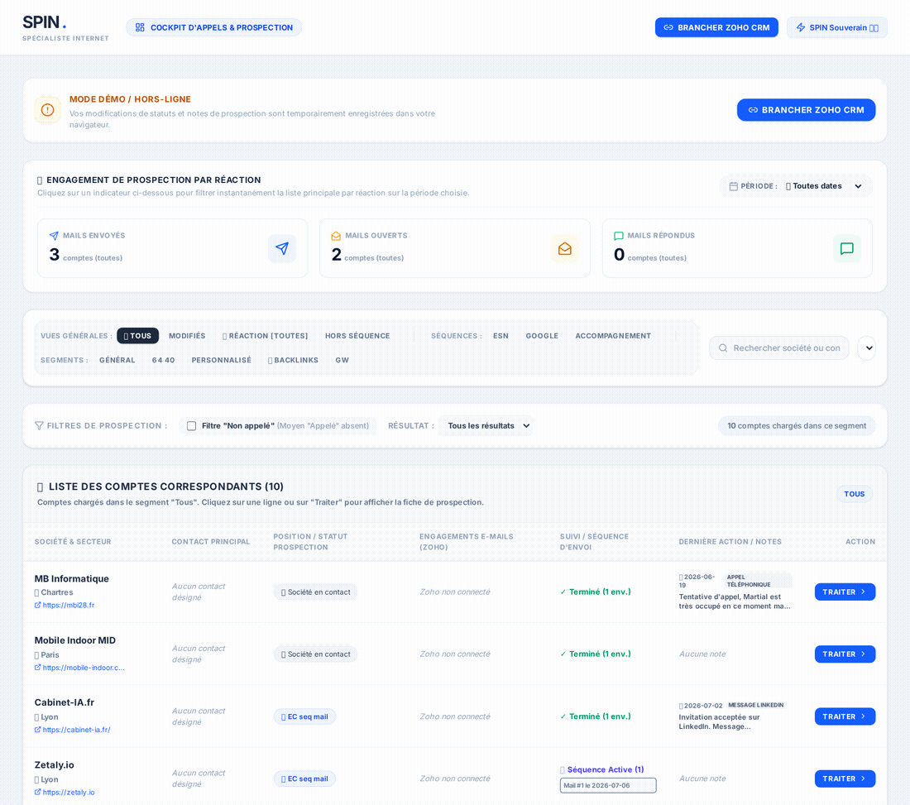Click the paper plane icon in Mails Envoyés card

282,248
